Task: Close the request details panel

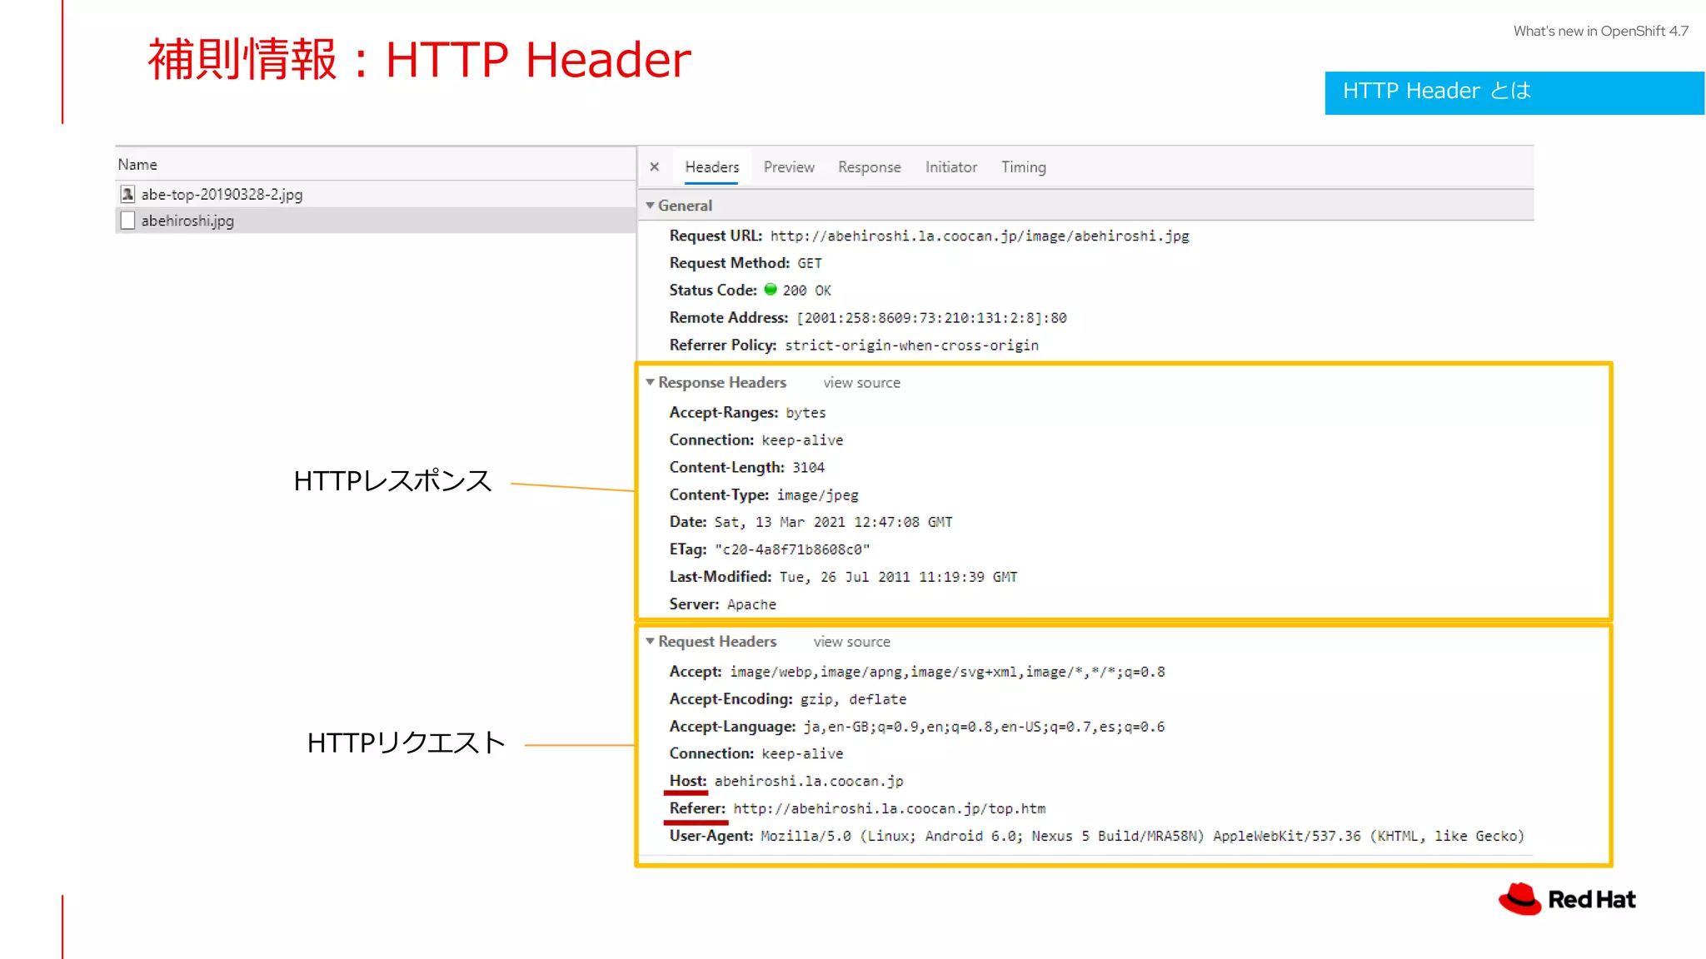Action: point(655,166)
